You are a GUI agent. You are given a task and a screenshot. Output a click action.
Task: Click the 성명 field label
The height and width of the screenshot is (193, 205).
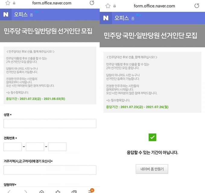point(8,115)
